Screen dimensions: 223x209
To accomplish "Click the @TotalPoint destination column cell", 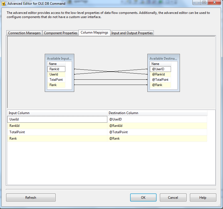I will (157, 132).
